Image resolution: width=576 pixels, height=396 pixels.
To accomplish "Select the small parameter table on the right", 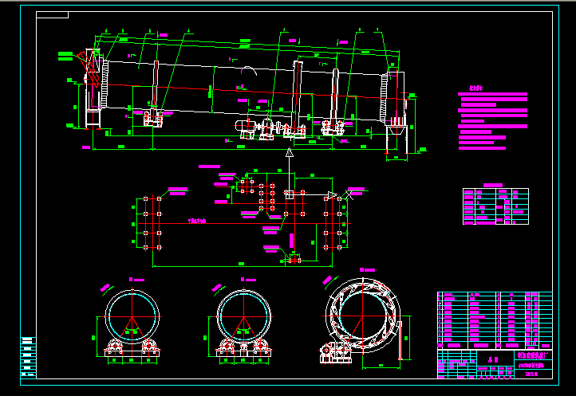I will [495, 206].
